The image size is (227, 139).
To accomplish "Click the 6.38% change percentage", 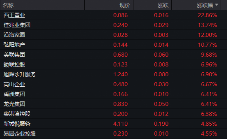I will coord(209,114).
